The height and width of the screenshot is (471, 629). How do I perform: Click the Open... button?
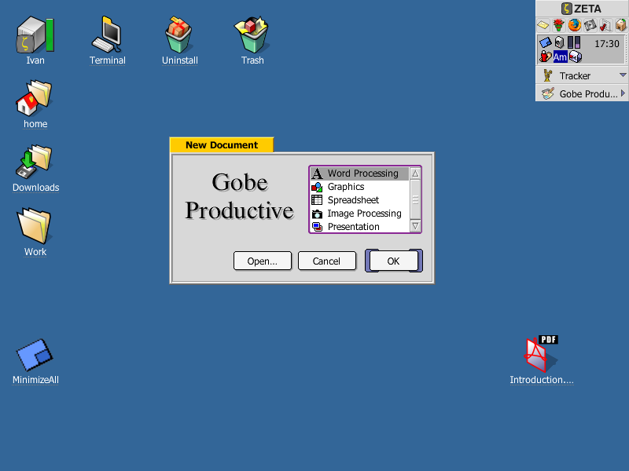click(263, 261)
